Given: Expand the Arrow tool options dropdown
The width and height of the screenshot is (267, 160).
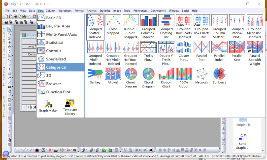Looking at the screenshot, I should pyautogui.click(x=12, y=78).
